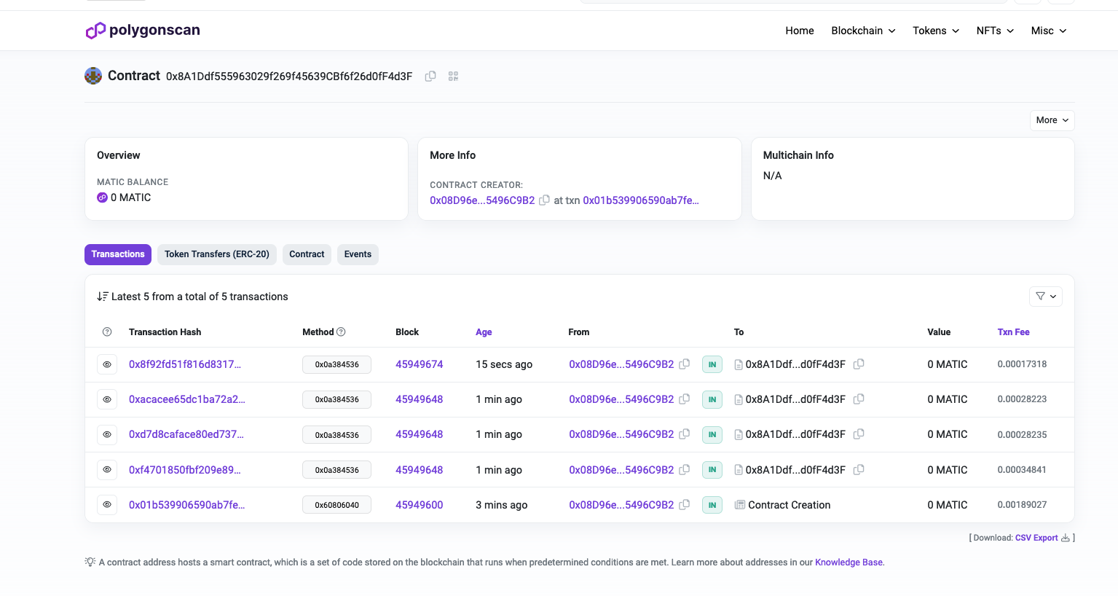Click To address in 0x8f92fd51f816d8317 row
1118x596 pixels.
click(795, 364)
